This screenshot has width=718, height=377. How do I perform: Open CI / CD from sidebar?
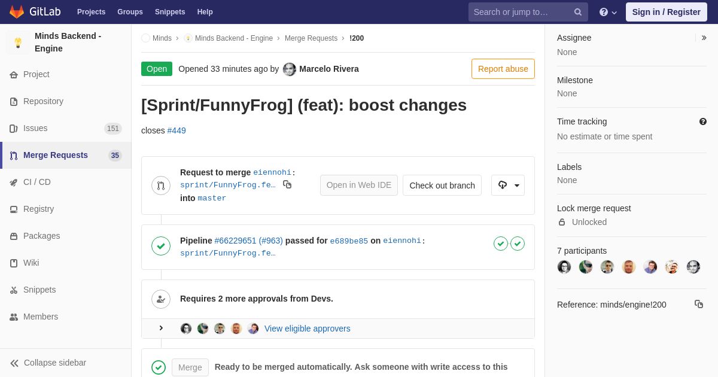tap(37, 182)
